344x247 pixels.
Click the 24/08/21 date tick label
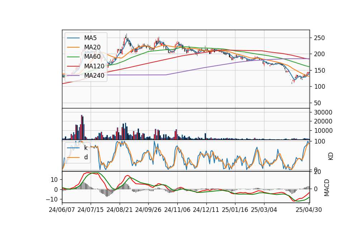coord(120,210)
